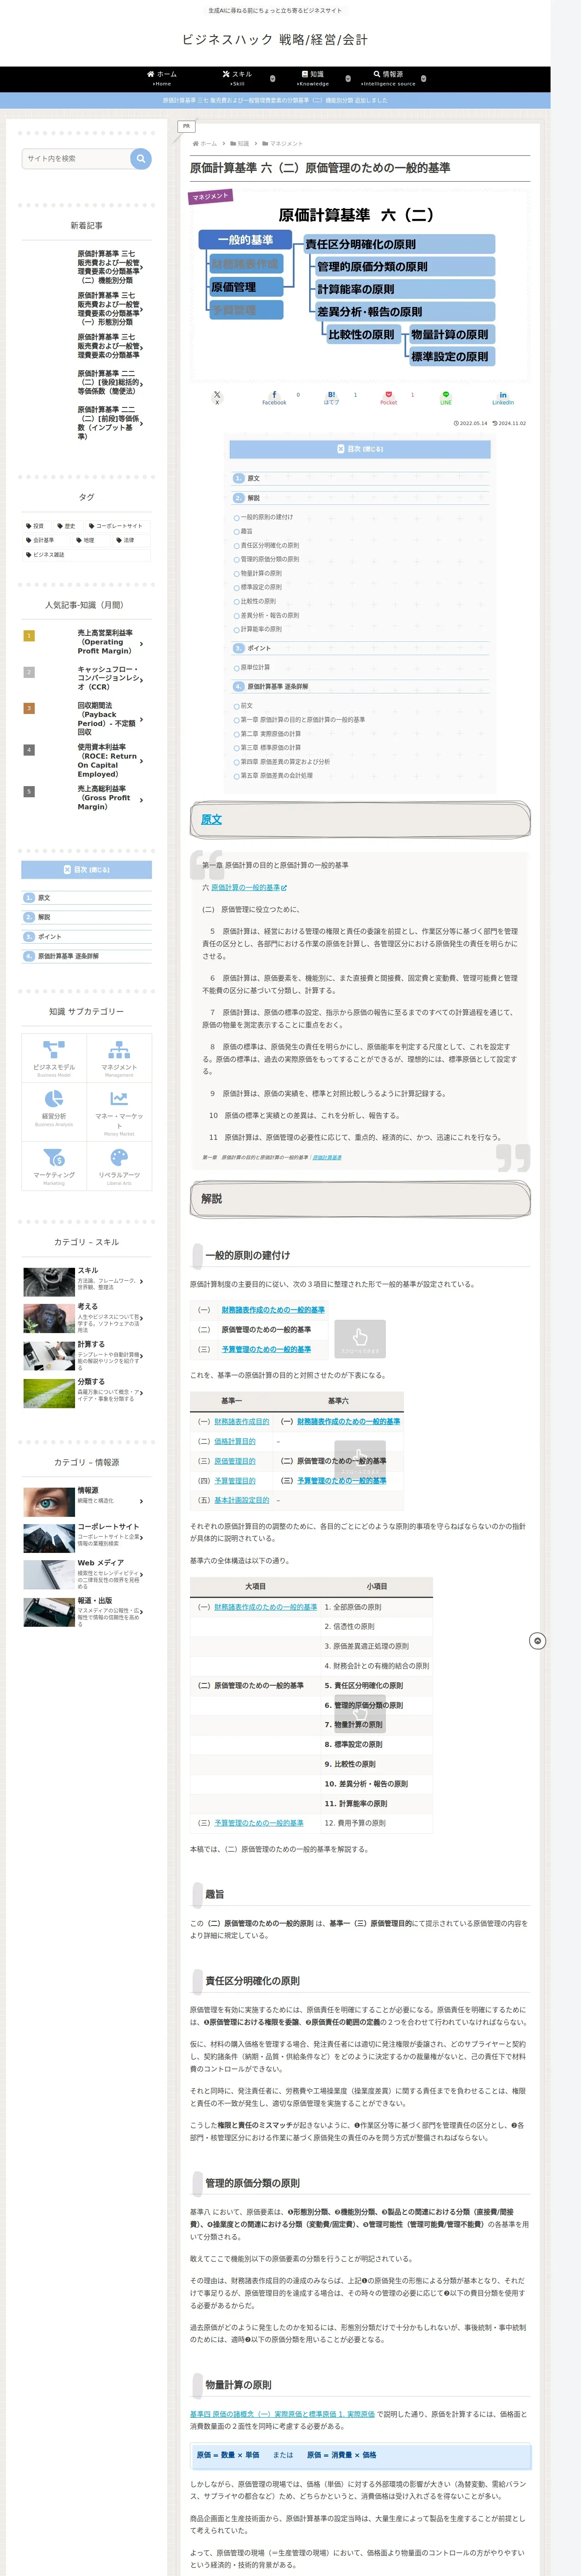
Task: Jump to 解説 in sidebar contents
Action: pos(44,917)
